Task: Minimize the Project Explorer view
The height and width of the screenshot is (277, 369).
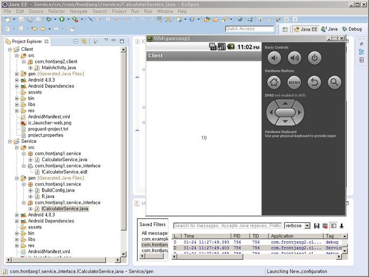Action: click(113, 41)
